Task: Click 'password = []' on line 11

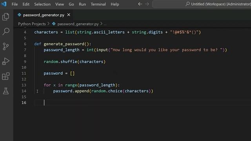Action: tap(59, 73)
